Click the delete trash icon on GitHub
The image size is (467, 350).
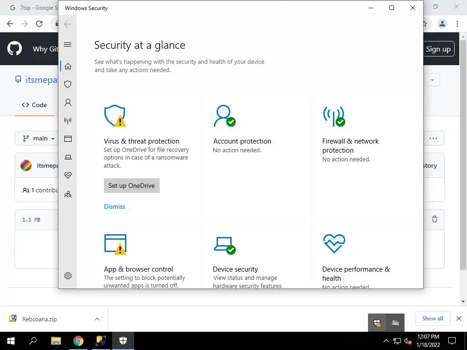[435, 219]
